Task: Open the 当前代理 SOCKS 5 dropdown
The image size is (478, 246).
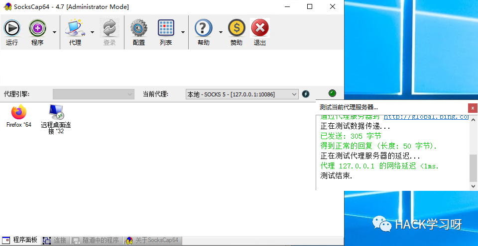Action: pos(242,94)
